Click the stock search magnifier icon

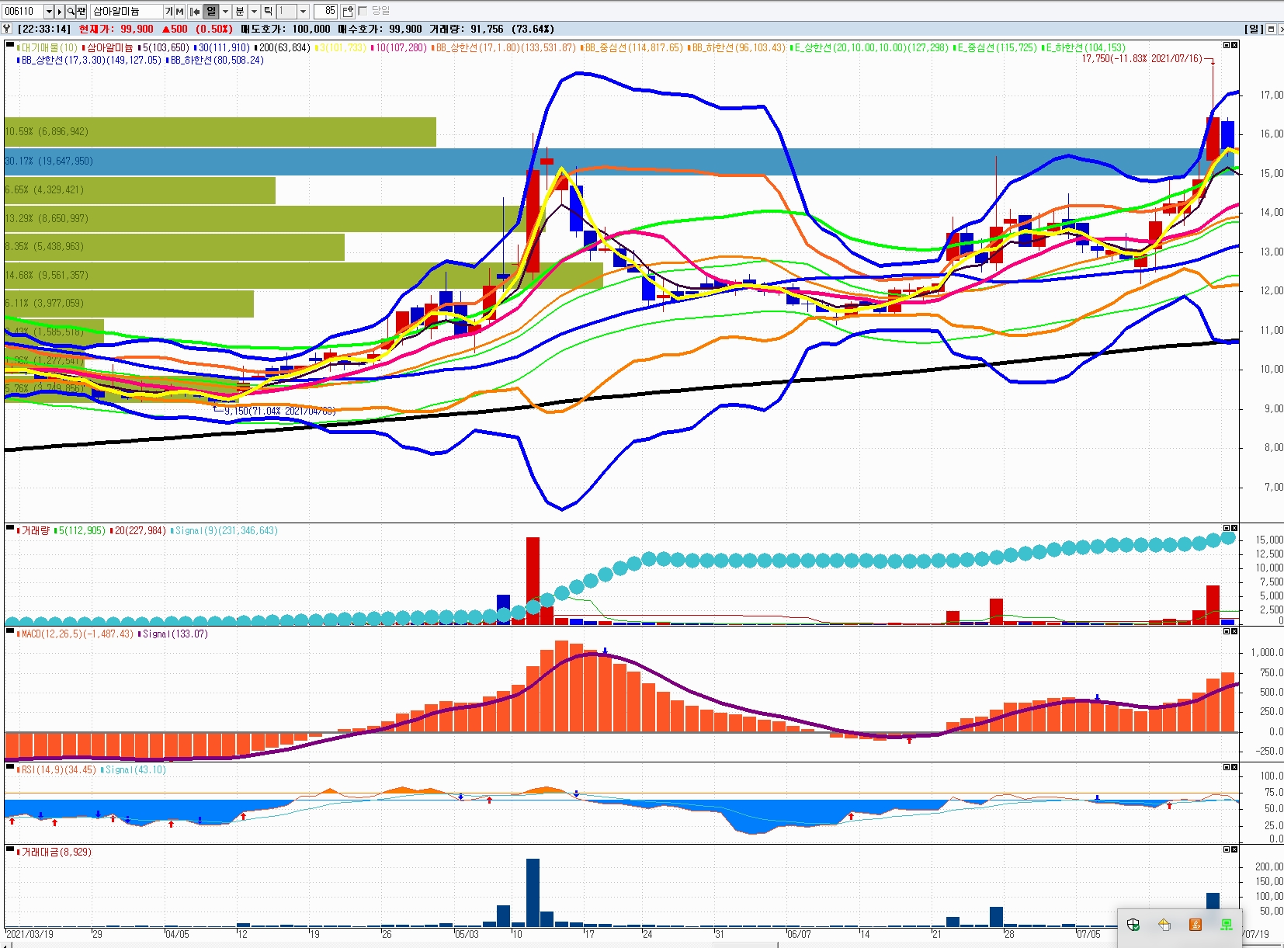click(x=70, y=11)
